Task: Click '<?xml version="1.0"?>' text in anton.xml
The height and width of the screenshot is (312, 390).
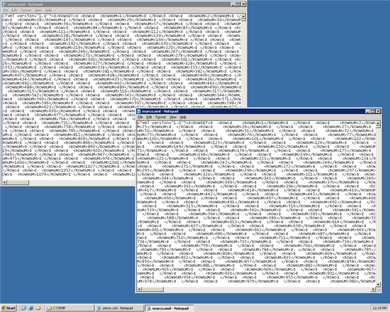Action: click(29, 16)
